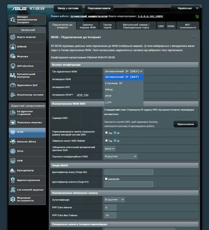Switch to the Здвоєна мережа WAN tab
This screenshot has height=230, width=209.
tap(87, 26)
